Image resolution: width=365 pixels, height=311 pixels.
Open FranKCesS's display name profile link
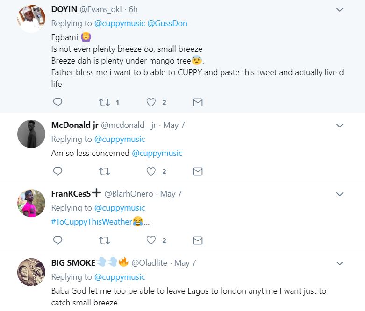[71, 194]
